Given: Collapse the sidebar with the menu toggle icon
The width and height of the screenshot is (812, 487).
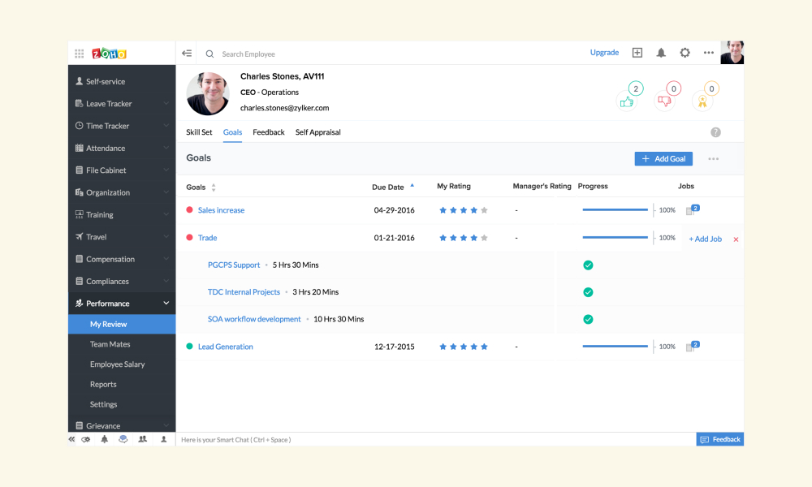Looking at the screenshot, I should tap(187, 53).
